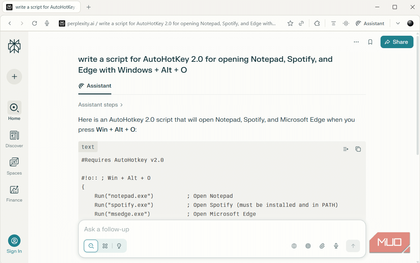Select the Assistant tab under the question
Screen dimensions: 420x263
[x=95, y=86]
